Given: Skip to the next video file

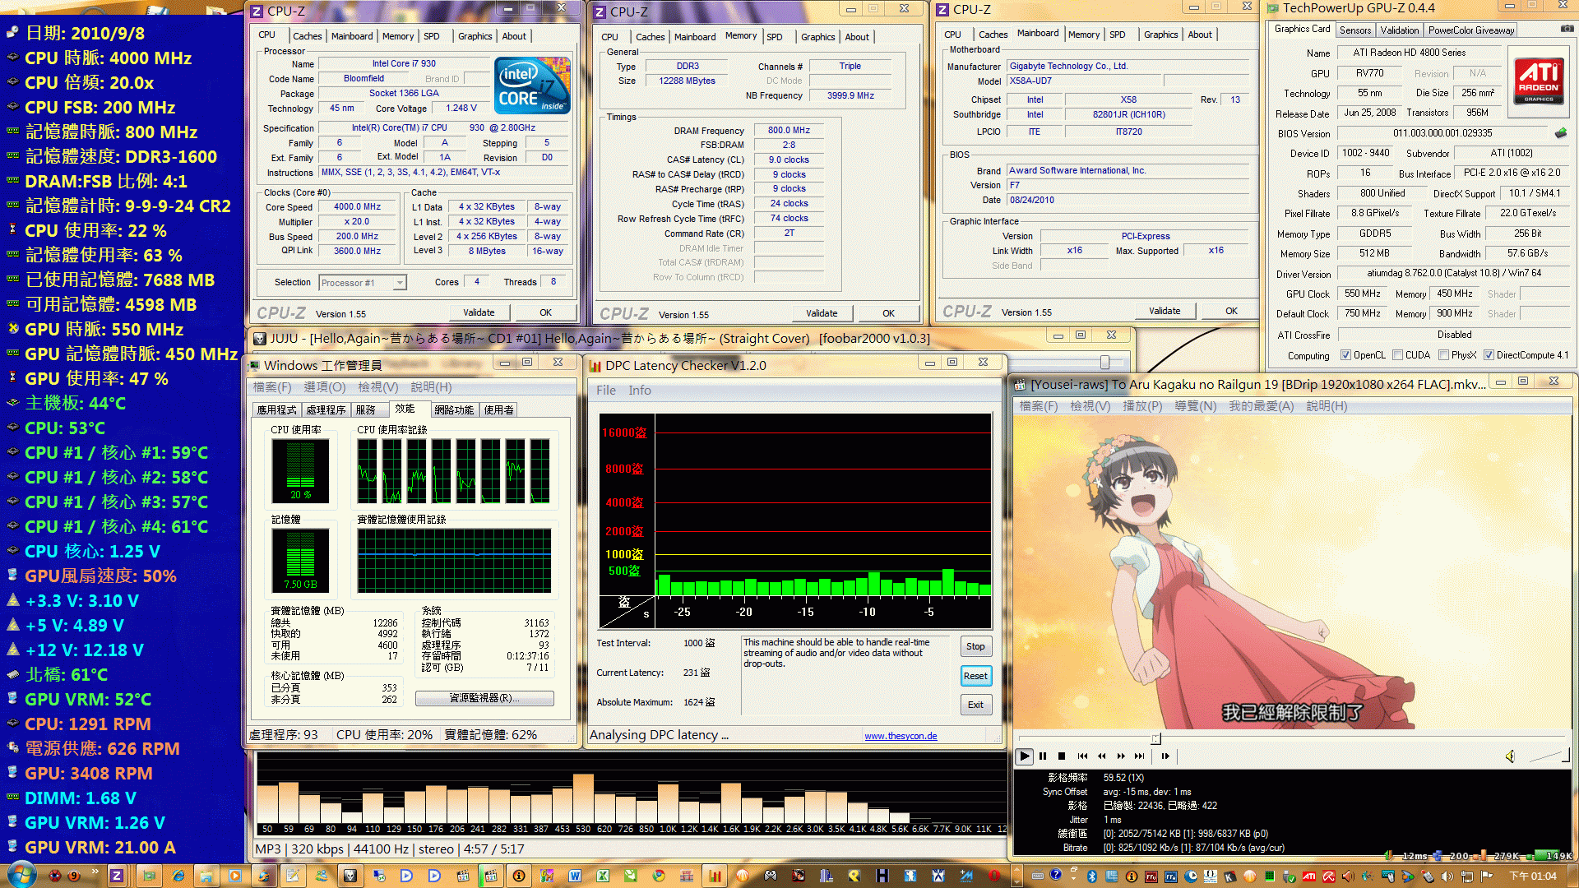Looking at the screenshot, I should (x=1140, y=756).
